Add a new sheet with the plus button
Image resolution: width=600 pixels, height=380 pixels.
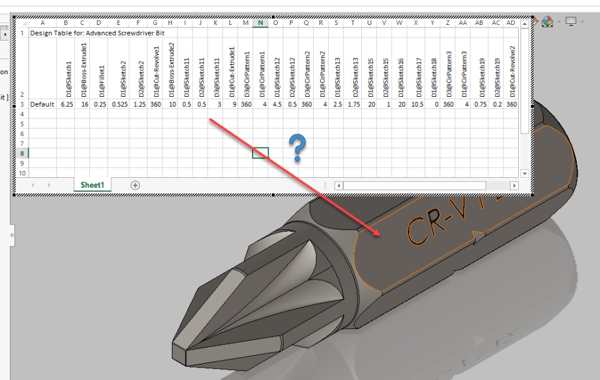click(x=135, y=185)
